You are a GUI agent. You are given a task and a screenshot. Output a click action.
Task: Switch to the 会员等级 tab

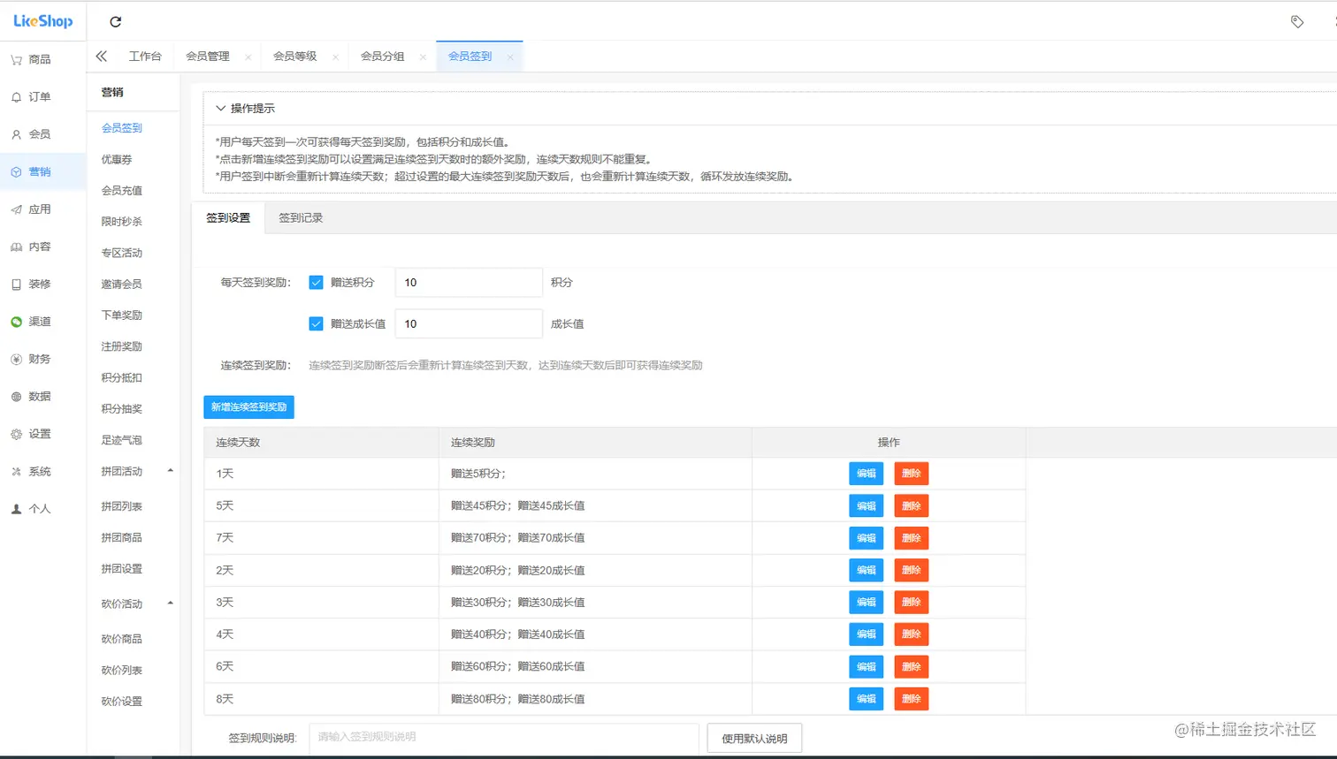[295, 56]
